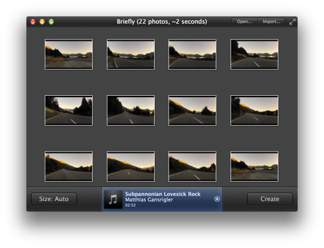This screenshot has height=248, width=324.
Task: Select fourth thumbnail in the middle row
Action: coord(254,110)
